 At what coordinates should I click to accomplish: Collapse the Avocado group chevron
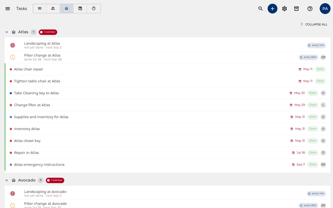(x=7, y=180)
